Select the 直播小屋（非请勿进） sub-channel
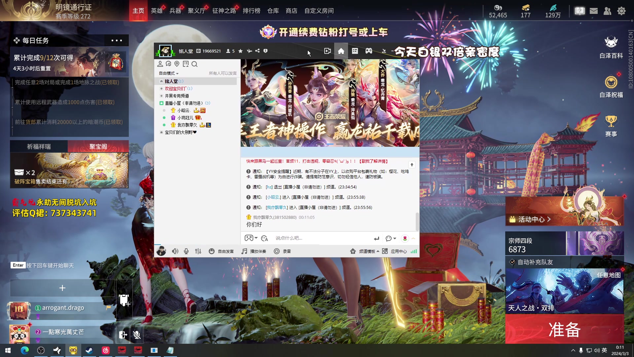Screen dimensions: 634x357 [x=184, y=103]
